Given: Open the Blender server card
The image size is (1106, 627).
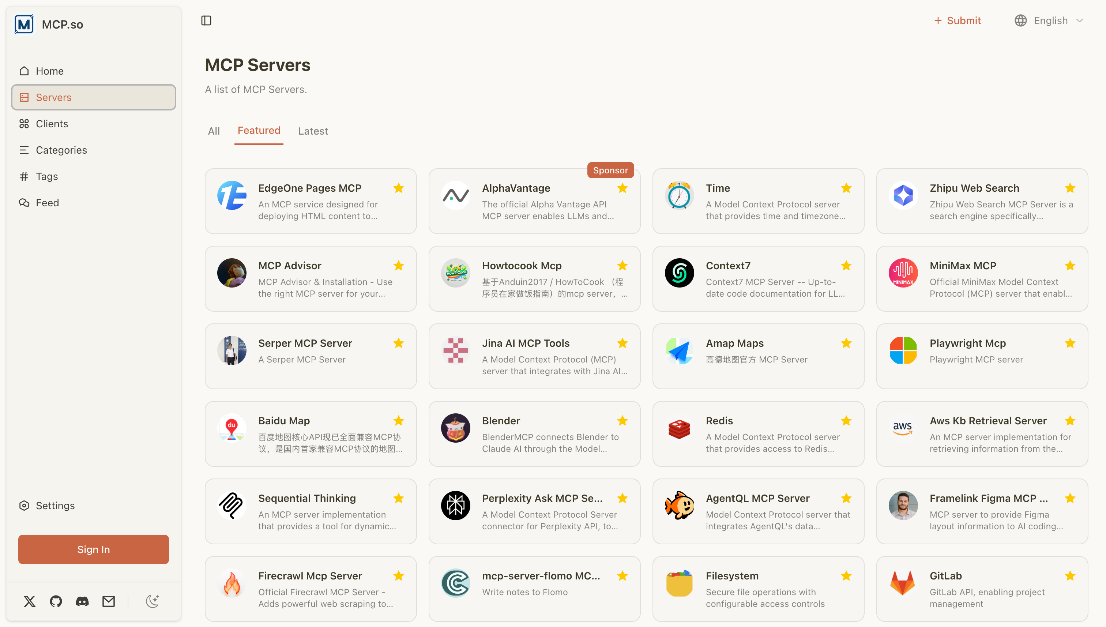Looking at the screenshot, I should pos(534,433).
